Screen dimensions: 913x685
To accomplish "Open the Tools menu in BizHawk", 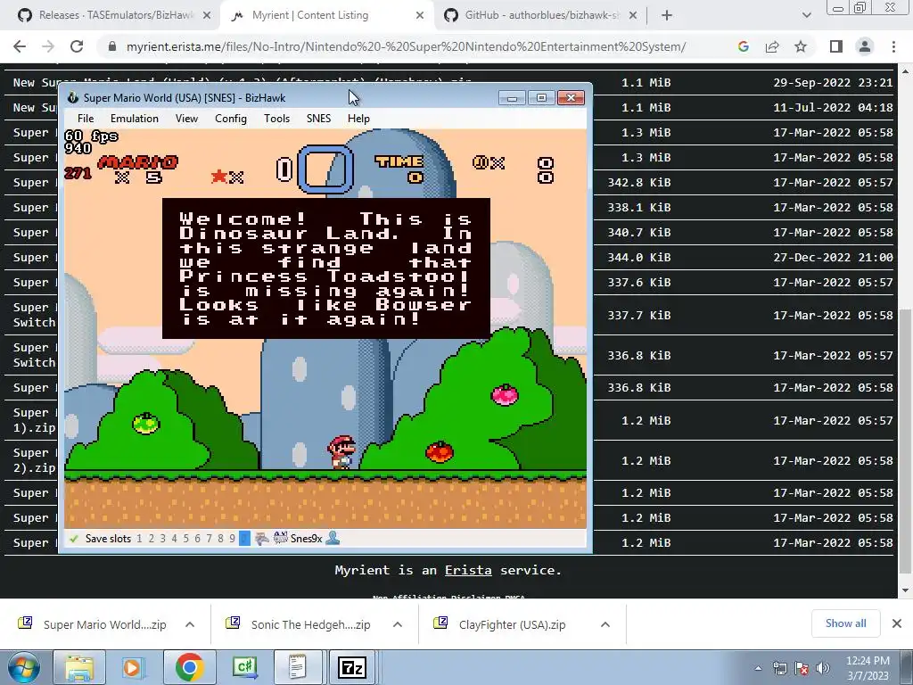I will coord(276,119).
